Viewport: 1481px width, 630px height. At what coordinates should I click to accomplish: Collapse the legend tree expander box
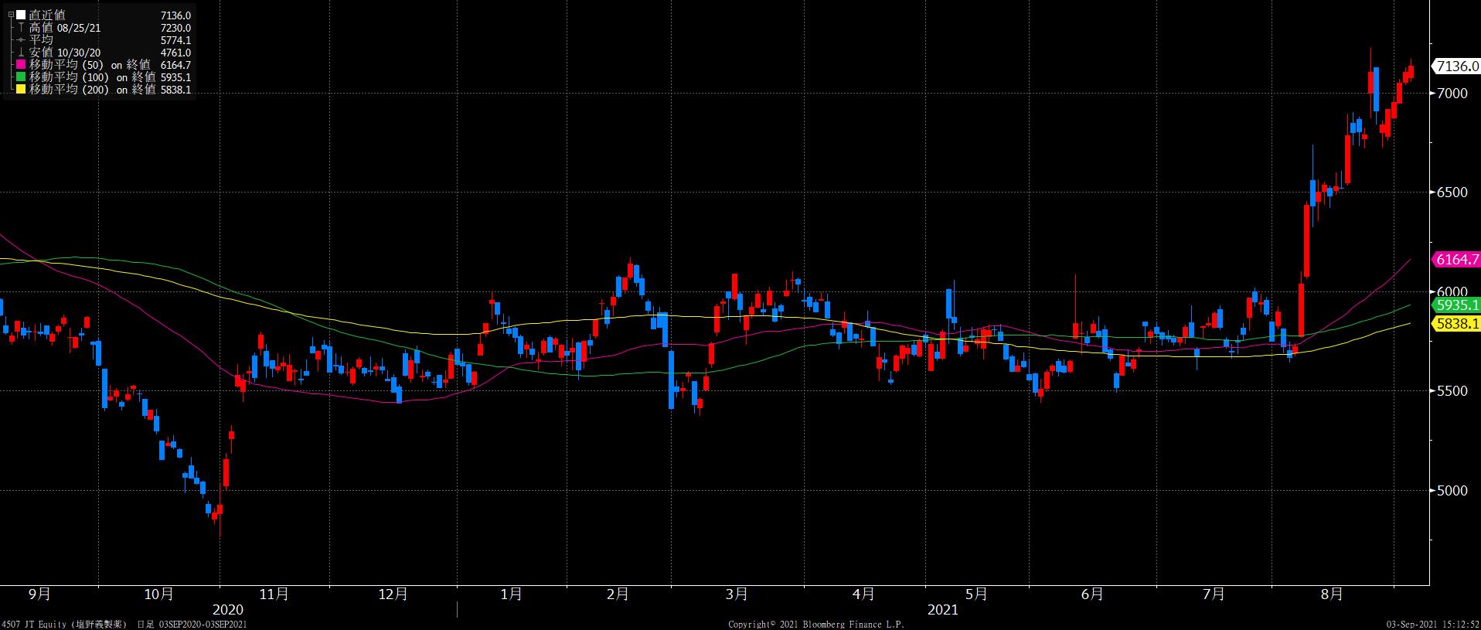[11, 15]
